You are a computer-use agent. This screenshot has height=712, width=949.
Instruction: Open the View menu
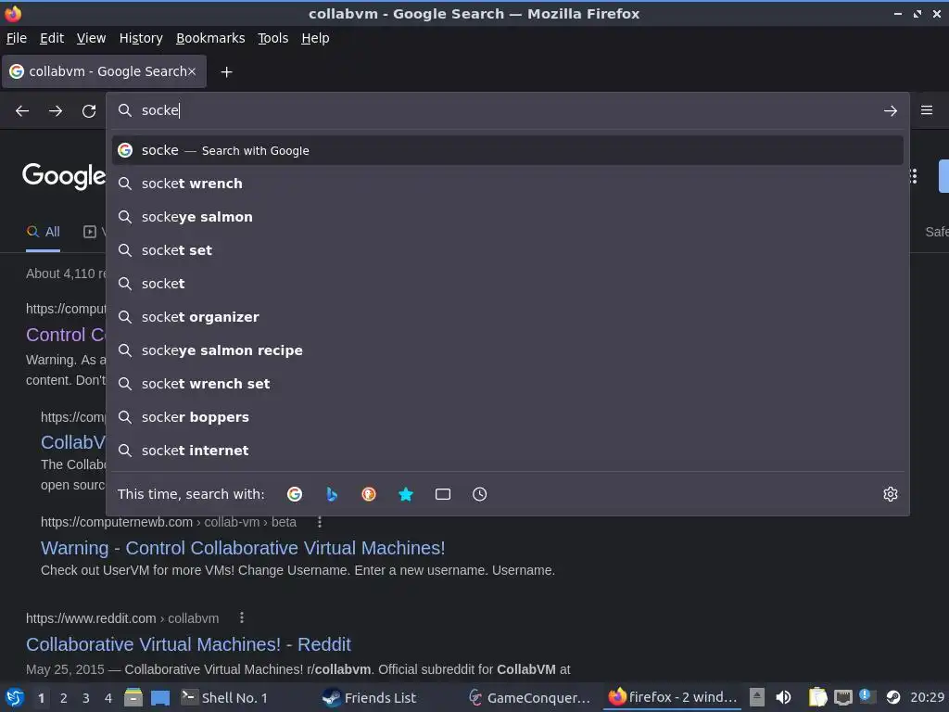(x=91, y=38)
